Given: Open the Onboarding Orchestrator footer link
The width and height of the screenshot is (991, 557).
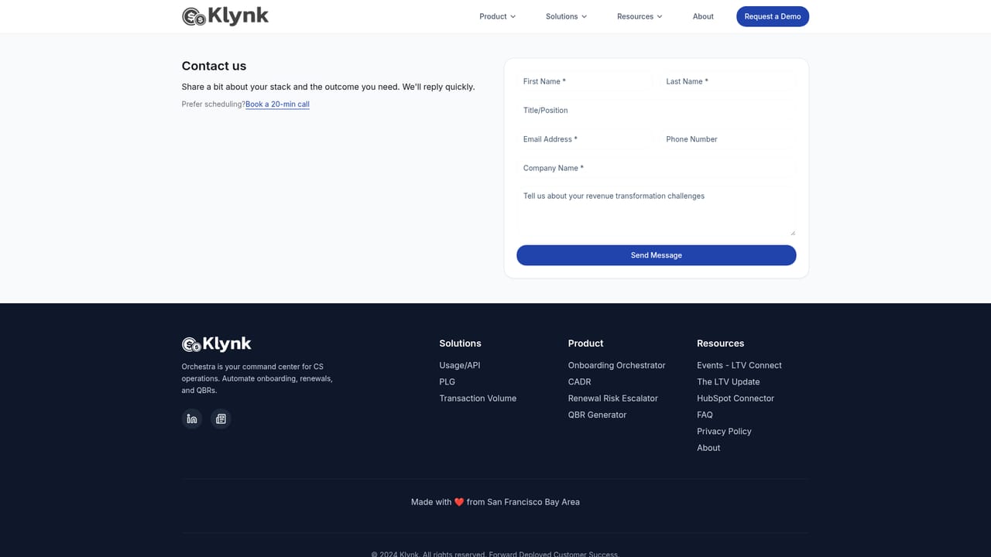Looking at the screenshot, I should pos(617,365).
